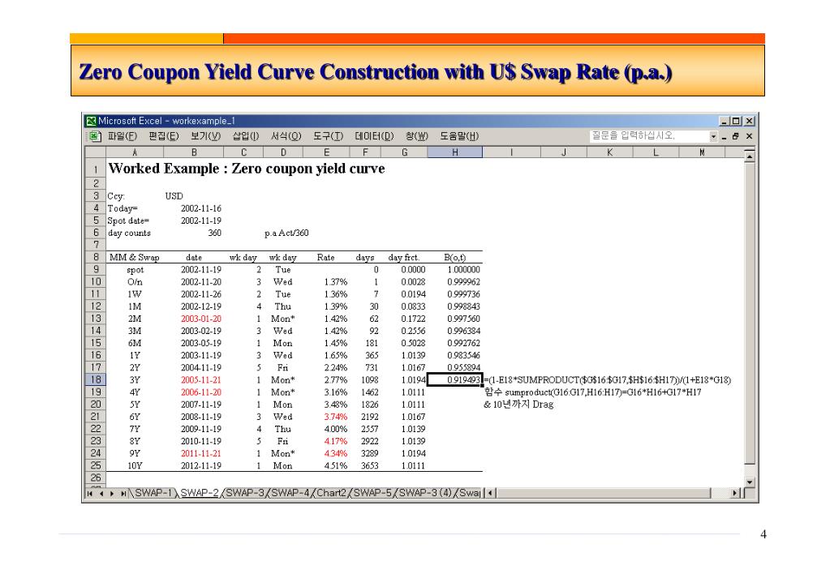
Task: Click the horizontal scrollbar right arrow
Action: click(735, 494)
